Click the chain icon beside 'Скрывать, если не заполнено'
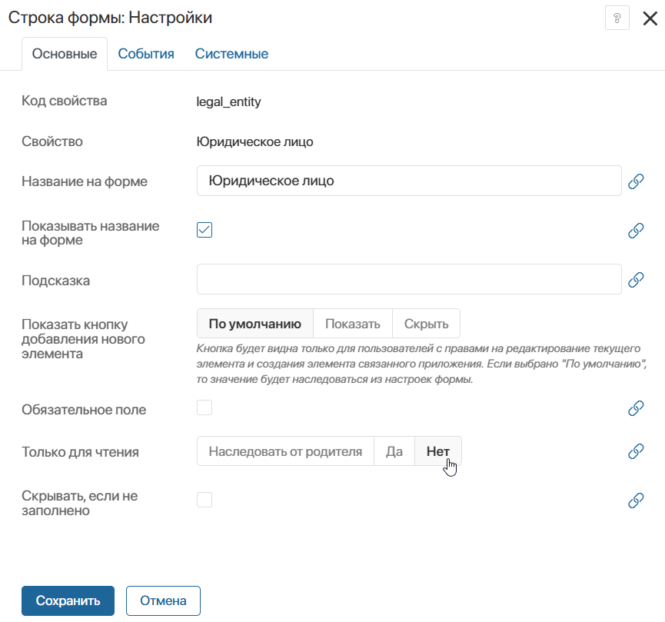The height and width of the screenshot is (622, 665). 636,501
